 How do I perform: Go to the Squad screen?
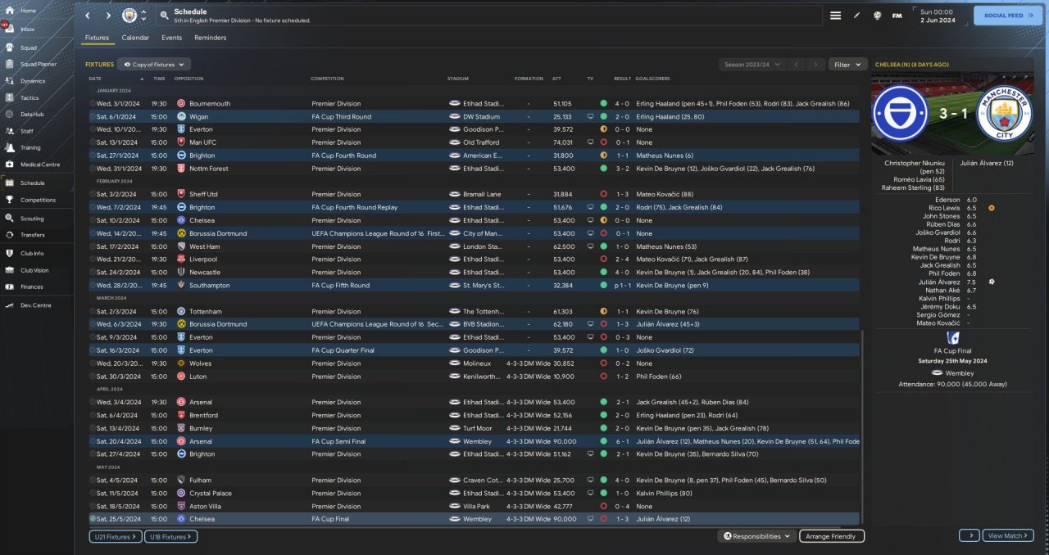point(28,47)
